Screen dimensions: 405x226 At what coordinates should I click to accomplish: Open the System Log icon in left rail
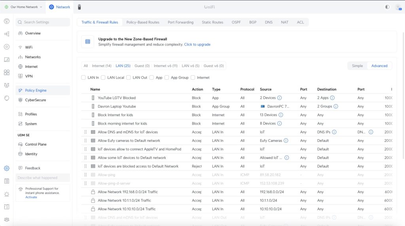[x=7, y=181]
